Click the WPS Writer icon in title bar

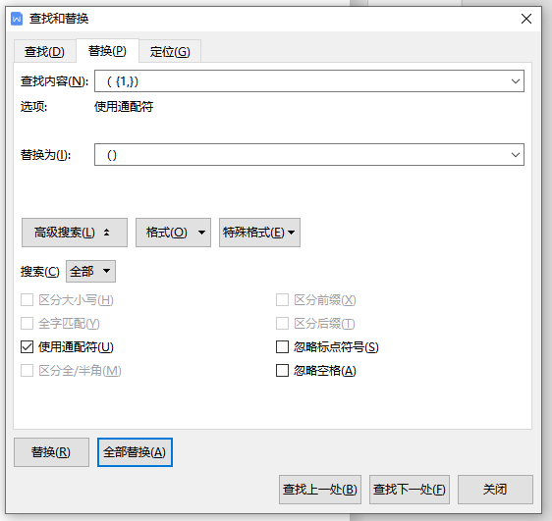tap(17, 19)
